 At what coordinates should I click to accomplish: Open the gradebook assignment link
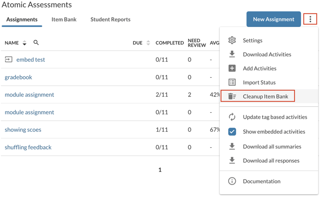[x=18, y=77]
